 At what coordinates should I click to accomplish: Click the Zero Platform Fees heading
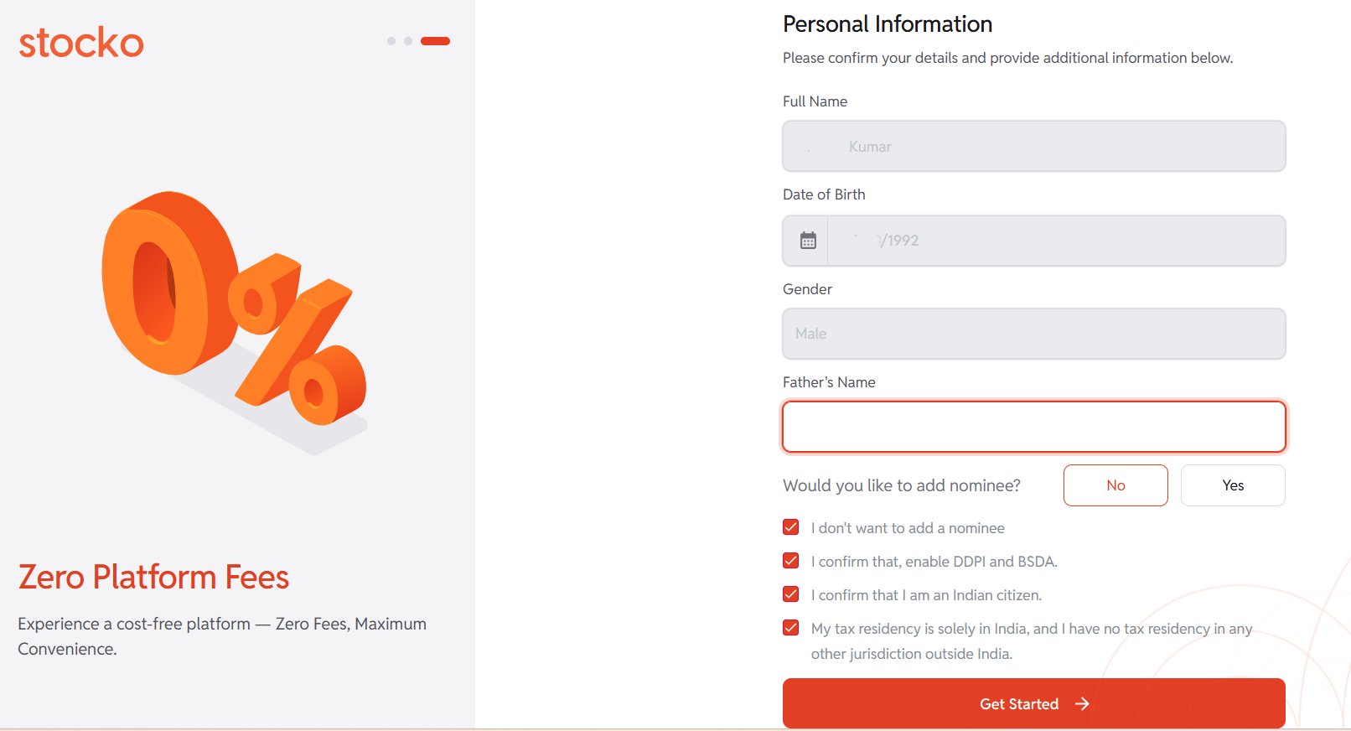pos(153,578)
